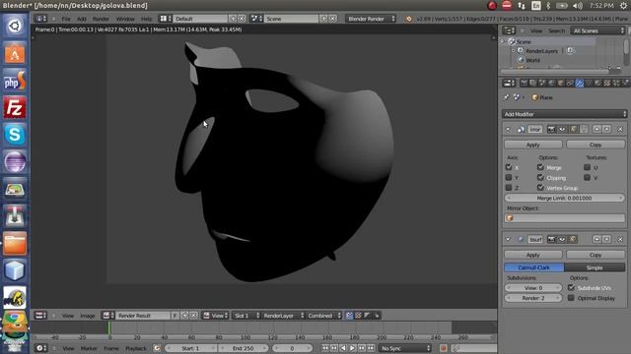Open the Constraints properties tab icon

coord(570,83)
